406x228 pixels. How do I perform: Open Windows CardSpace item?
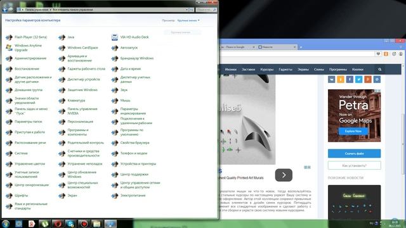[79, 48]
